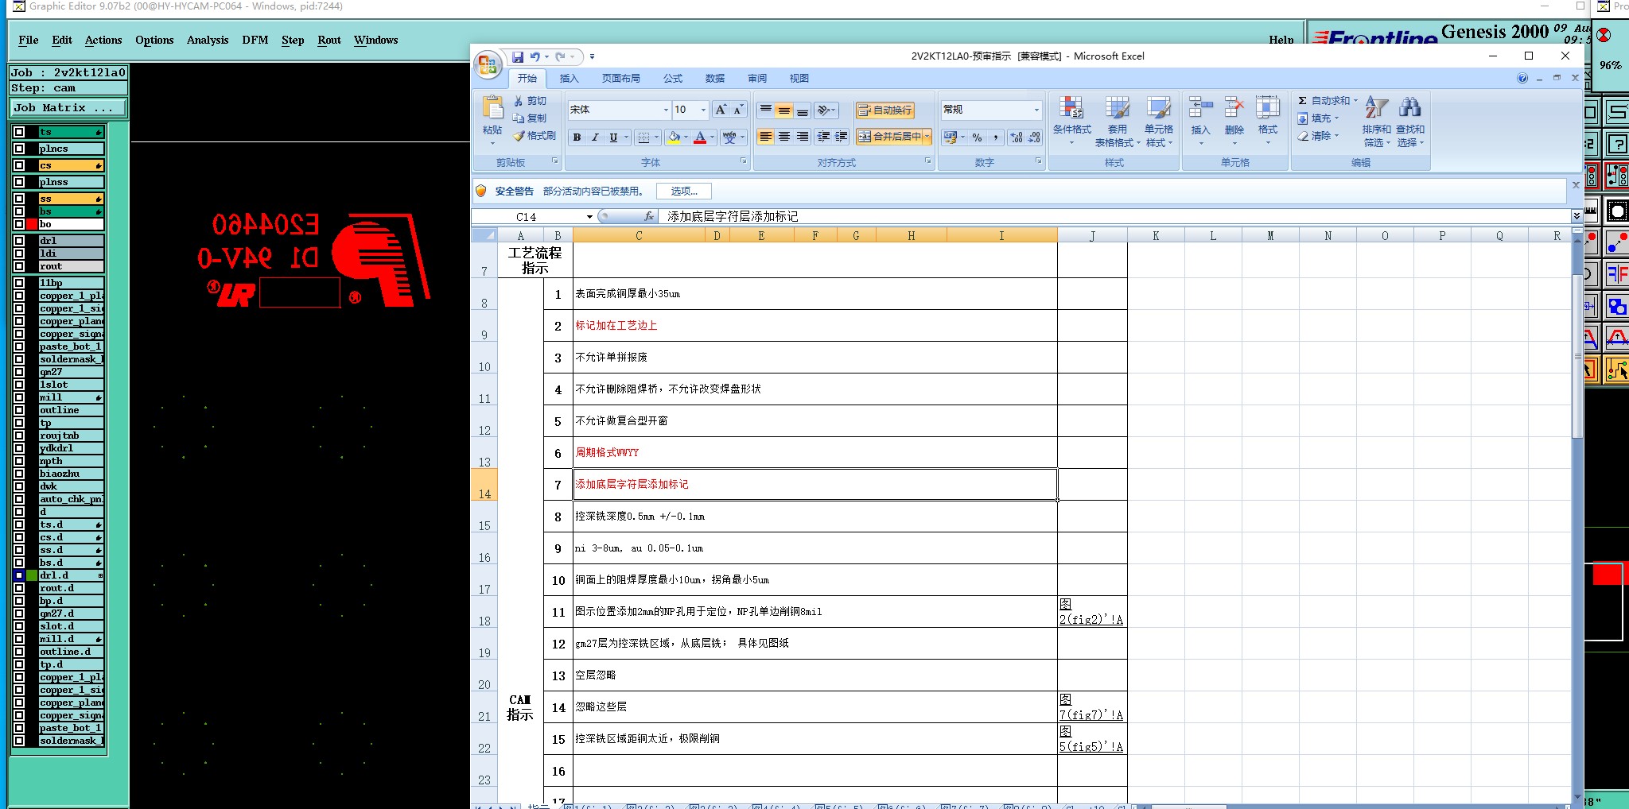The height and width of the screenshot is (809, 1629).
Task: Click the fill color paint bucket
Action: point(674,137)
